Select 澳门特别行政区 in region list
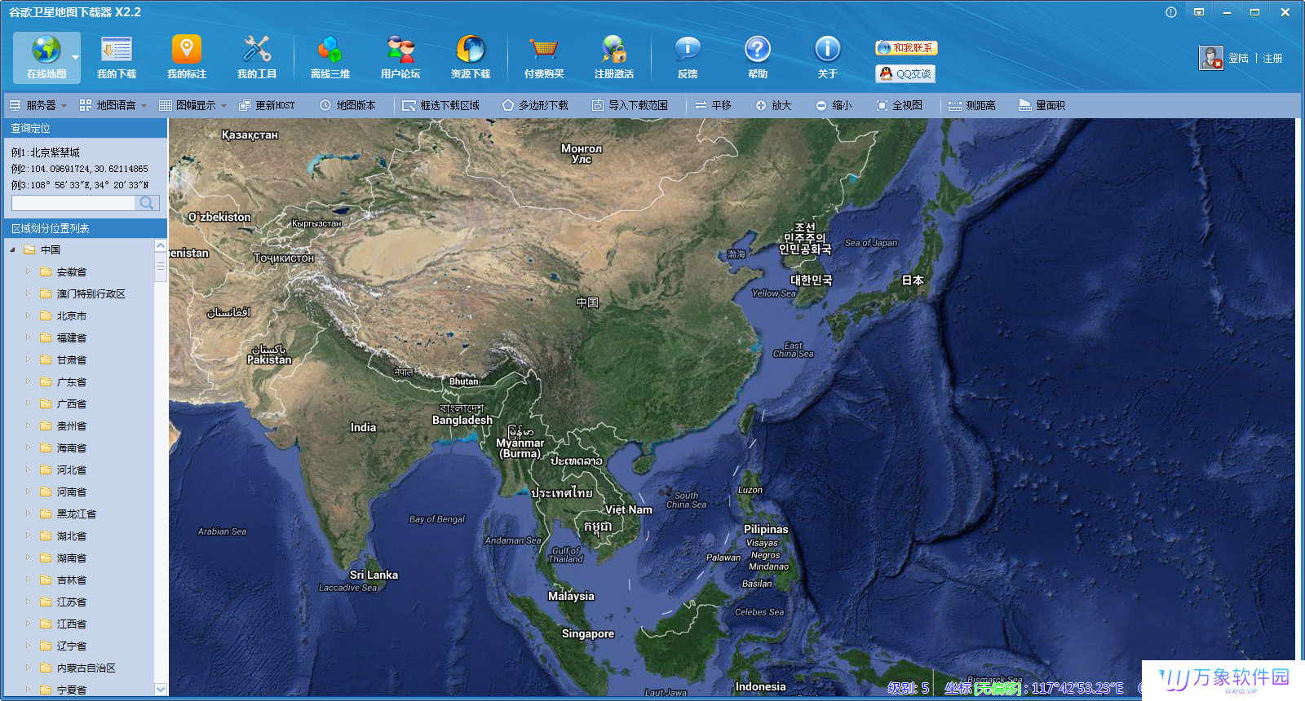The image size is (1305, 701). coord(91,294)
